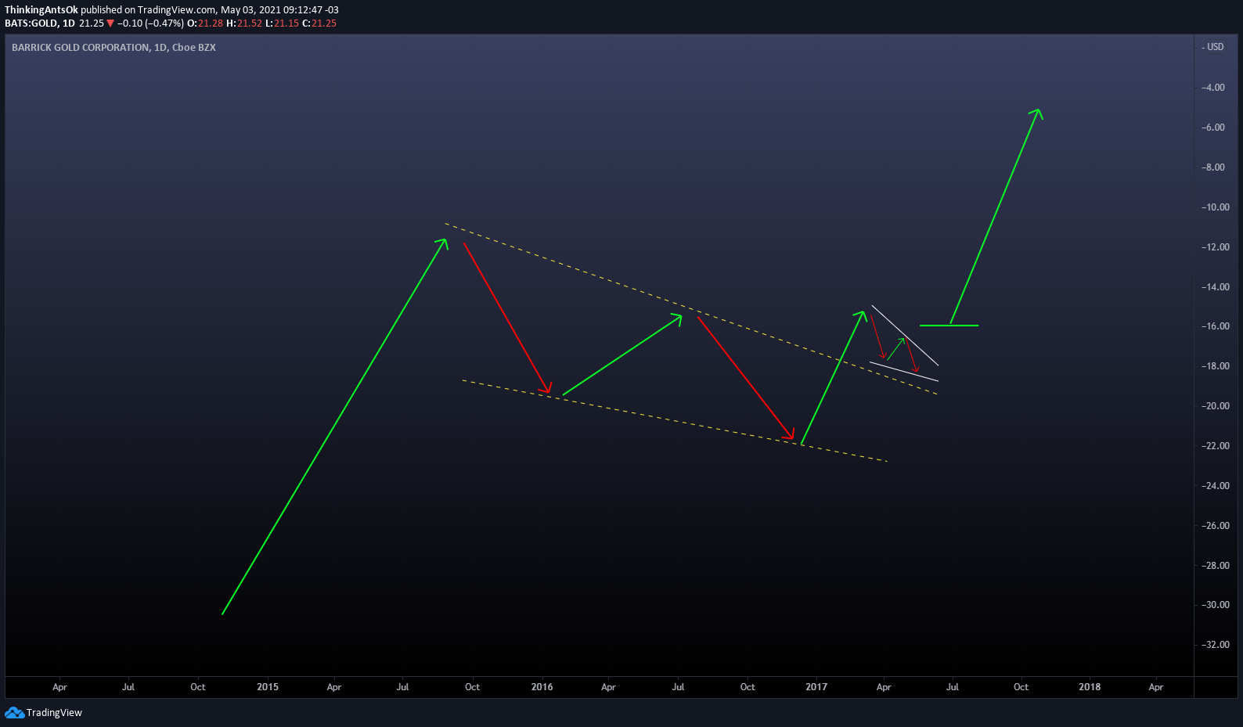Click the published on TradingView.com timestamp text
This screenshot has height=727, width=1243.
[210, 10]
